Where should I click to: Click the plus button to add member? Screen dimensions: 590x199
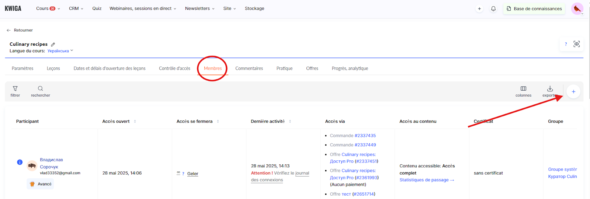[x=573, y=92]
